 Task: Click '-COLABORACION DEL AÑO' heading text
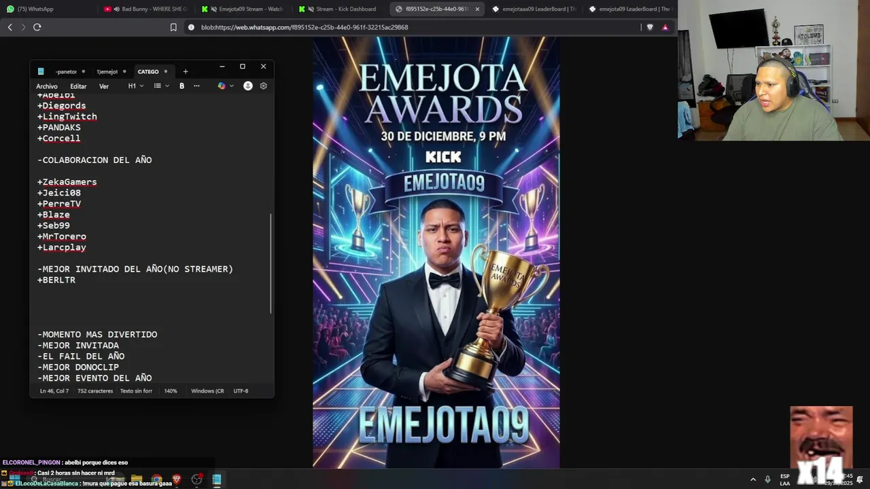point(94,160)
